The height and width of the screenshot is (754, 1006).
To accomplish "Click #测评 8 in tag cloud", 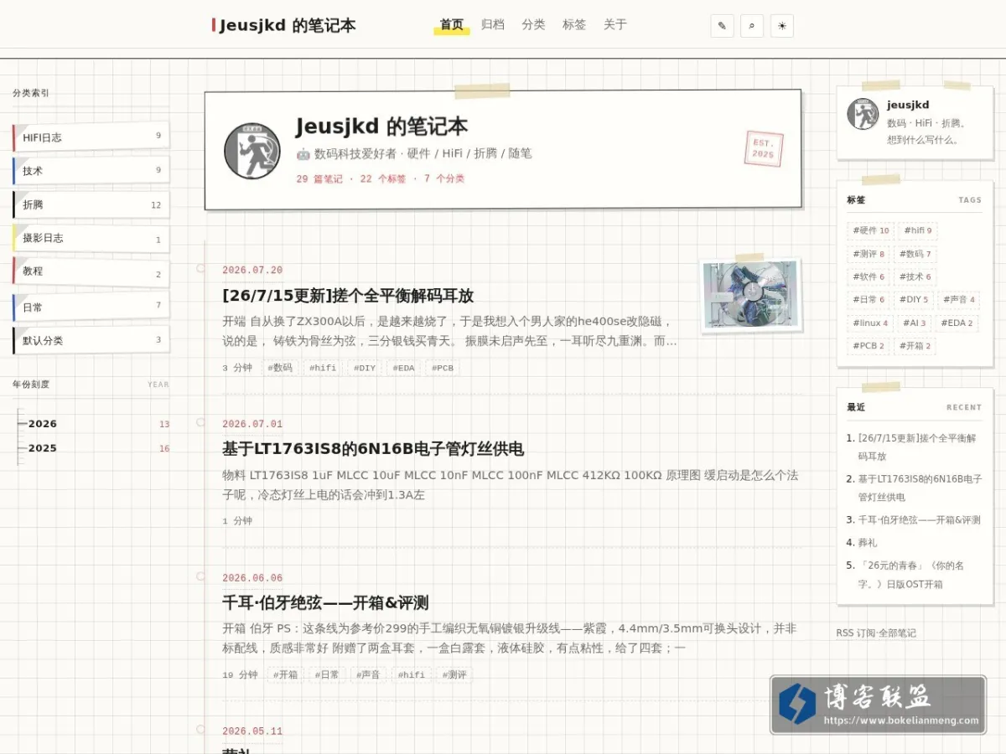I will click(x=869, y=254).
